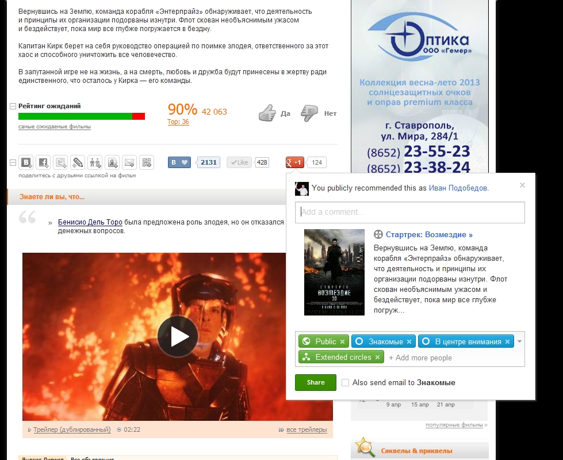The height and width of the screenshot is (460, 563).
Task: Close the Google+ share popup
Action: pos(522,185)
